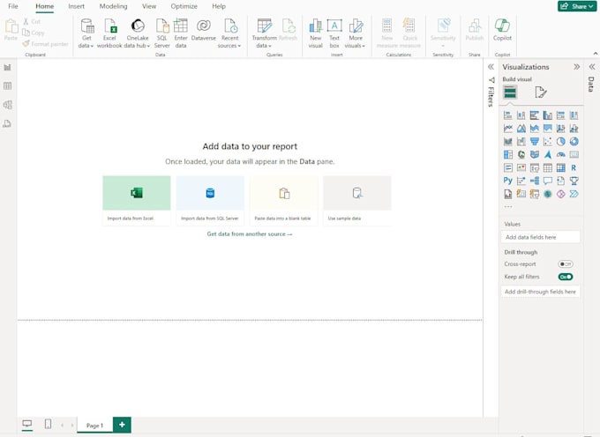This screenshot has height=437, width=600.
Task: Open the Modeling ribbon tab
Action: pyautogui.click(x=113, y=6)
